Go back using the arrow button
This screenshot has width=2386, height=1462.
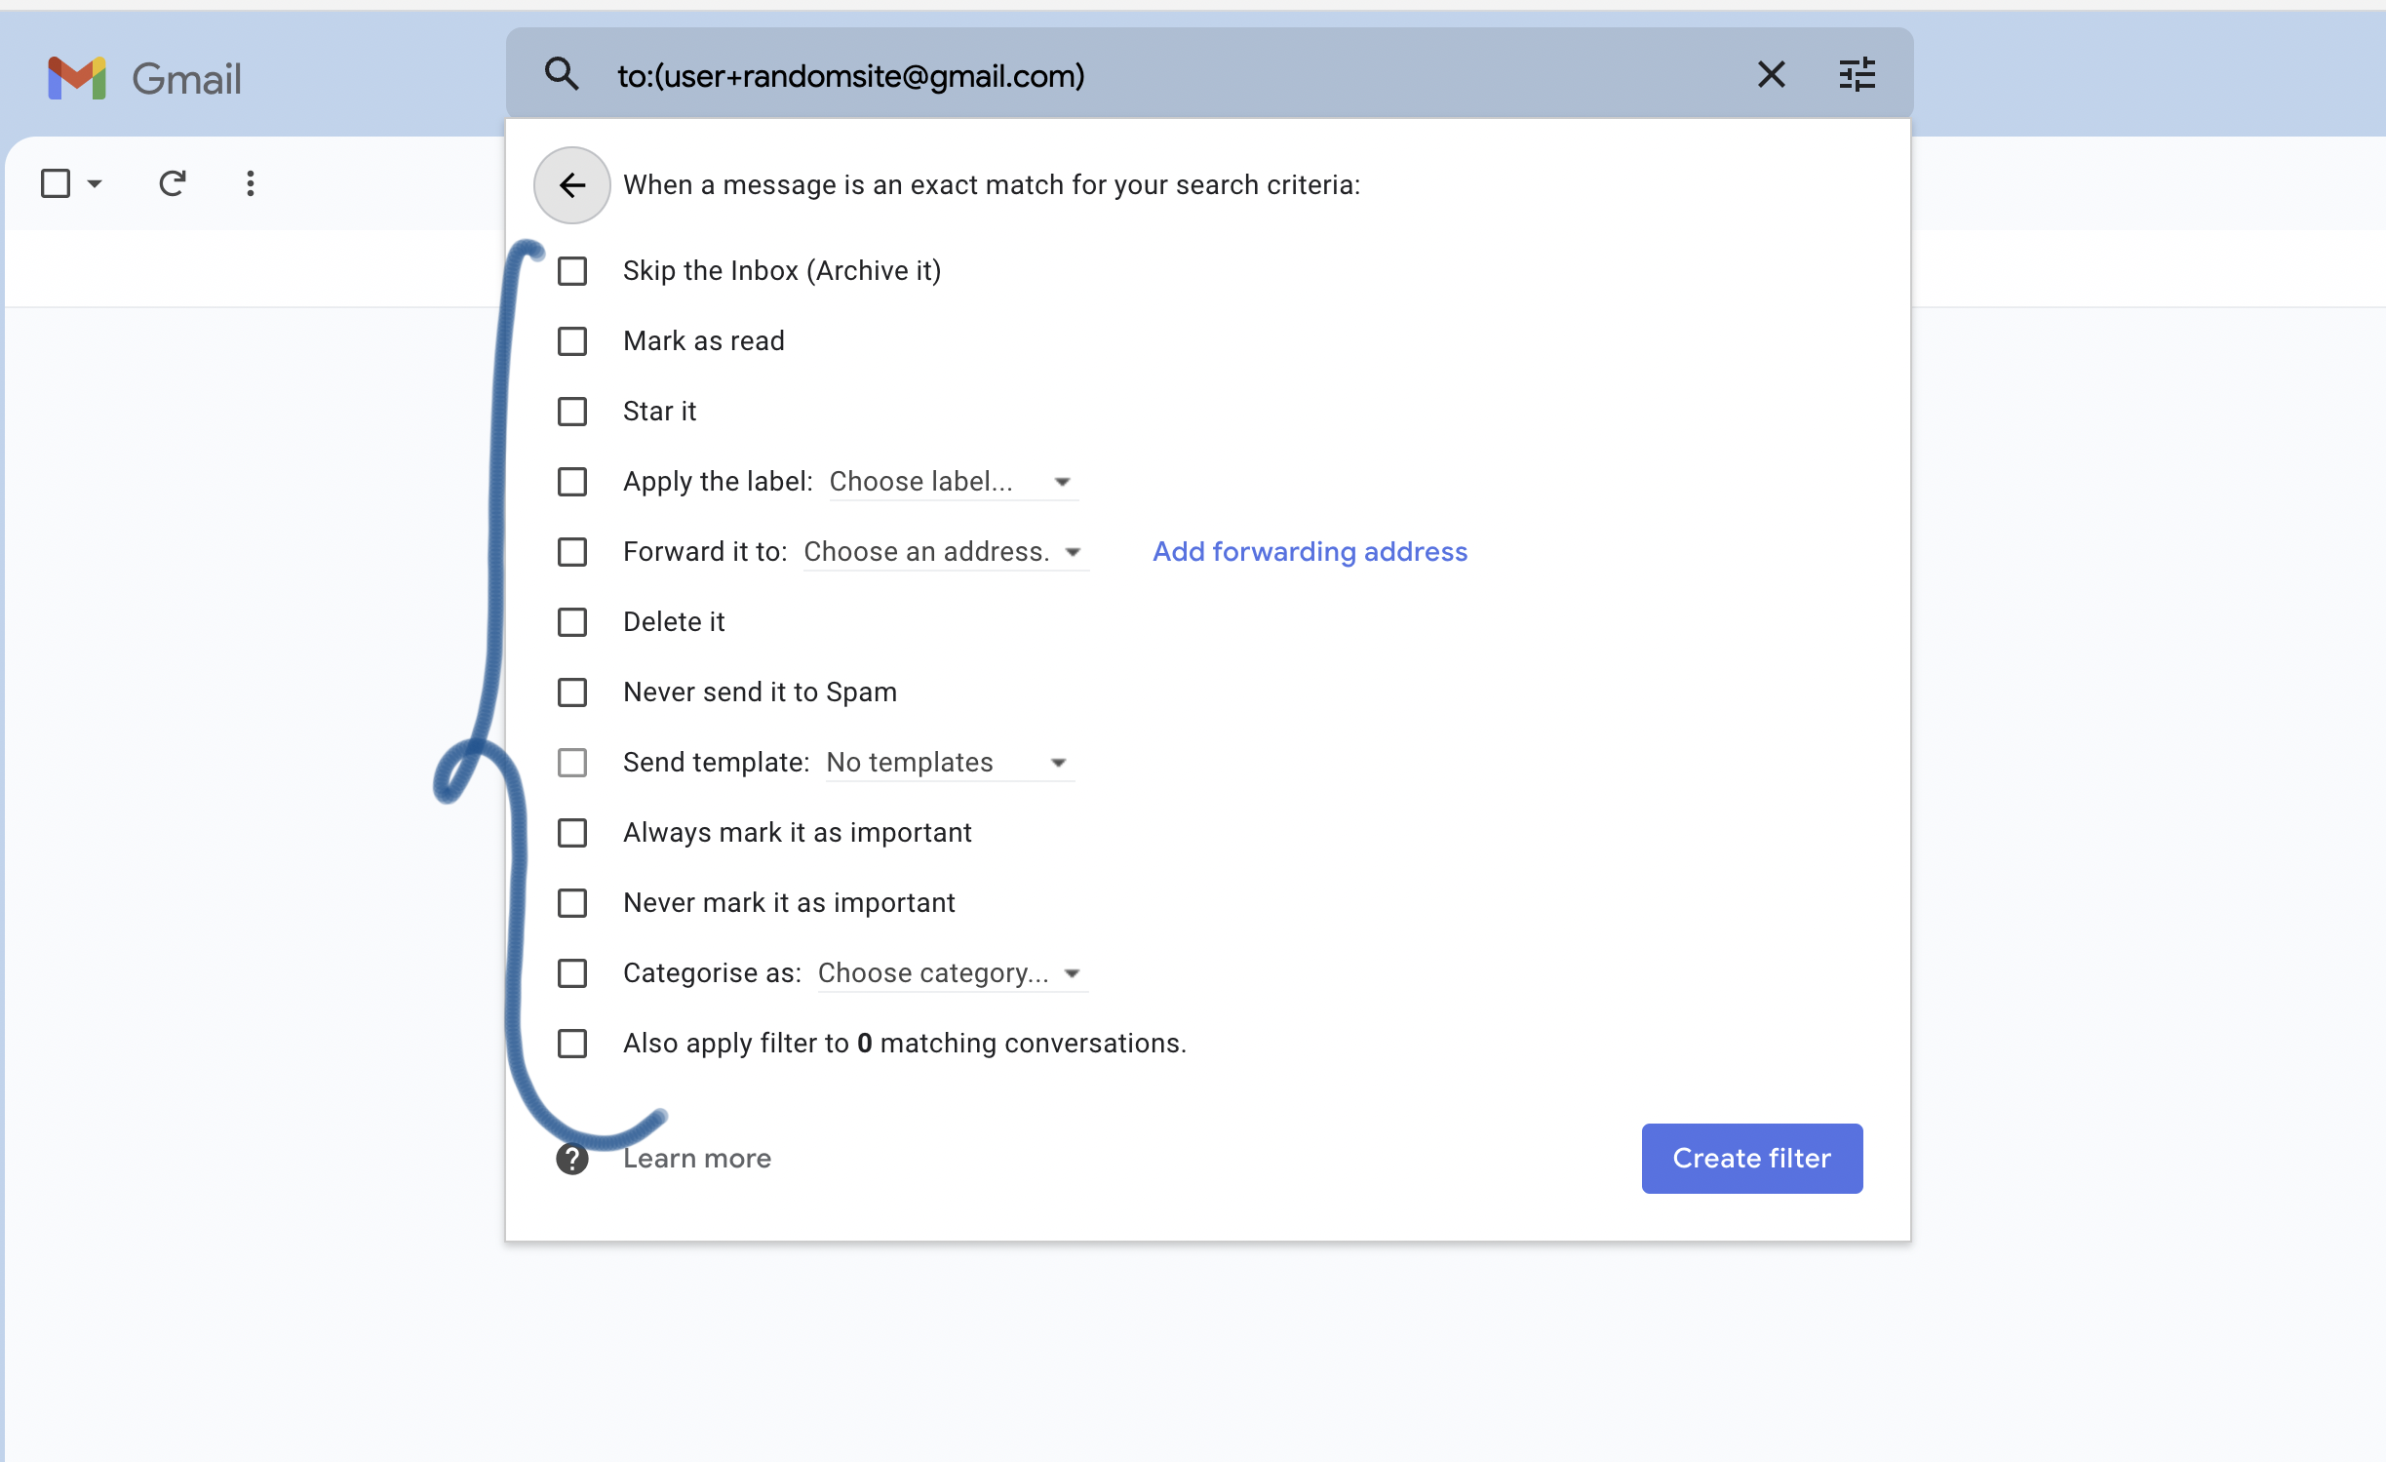(x=572, y=185)
